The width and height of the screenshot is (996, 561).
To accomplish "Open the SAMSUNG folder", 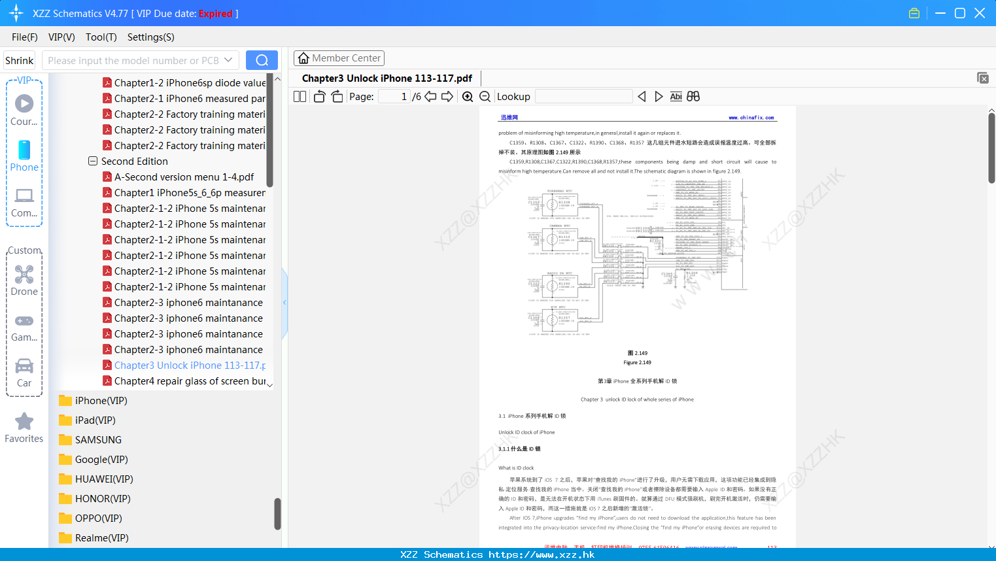I will tap(90, 439).
